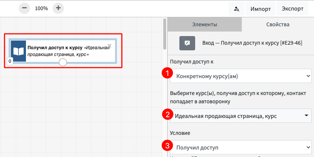
Task: Open the contact search icon button
Action: coord(237,9)
